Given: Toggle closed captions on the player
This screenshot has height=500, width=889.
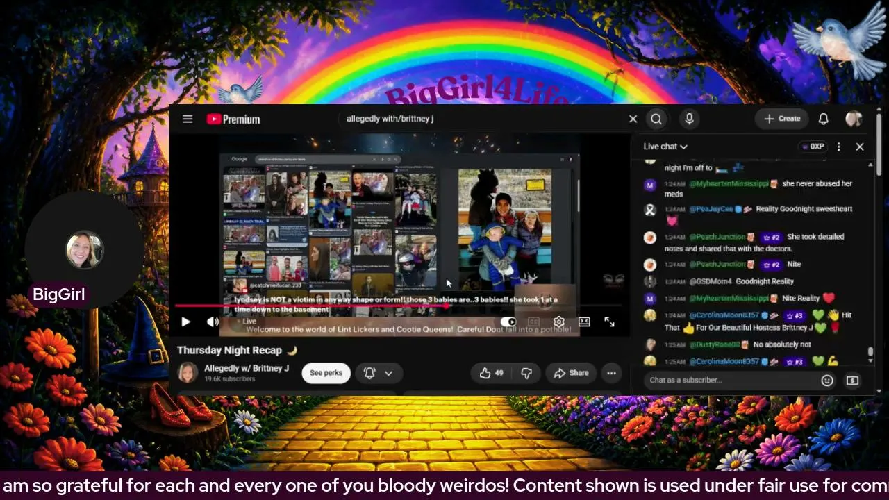Looking at the screenshot, I should coord(533,322).
